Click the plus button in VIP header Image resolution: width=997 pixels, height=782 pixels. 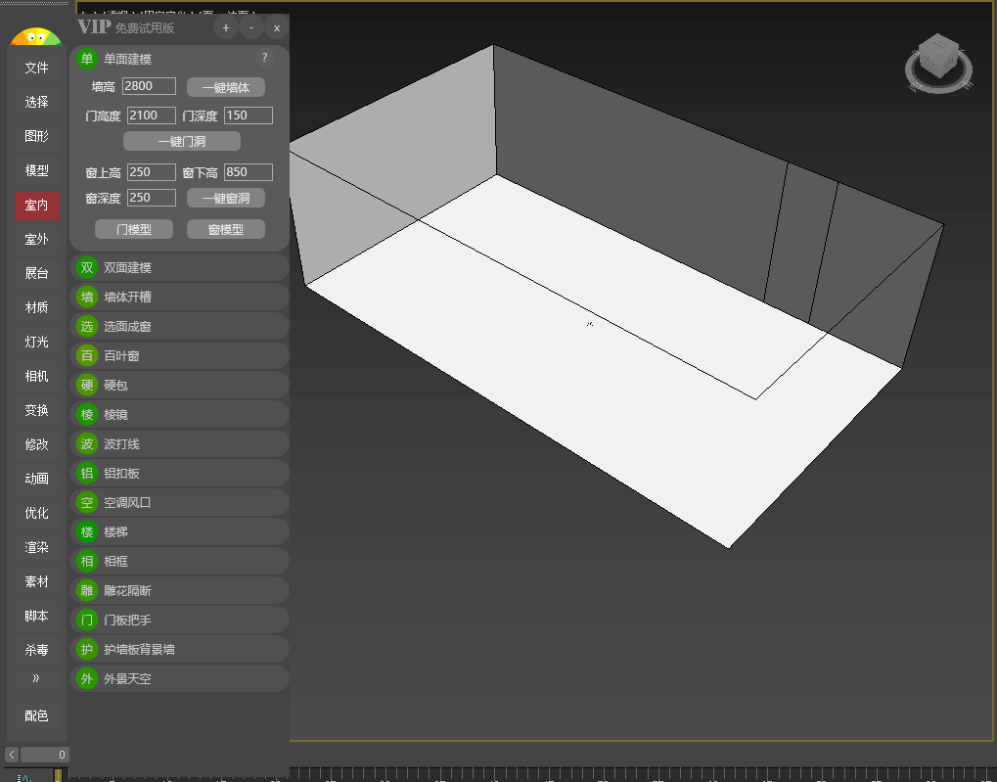click(226, 28)
